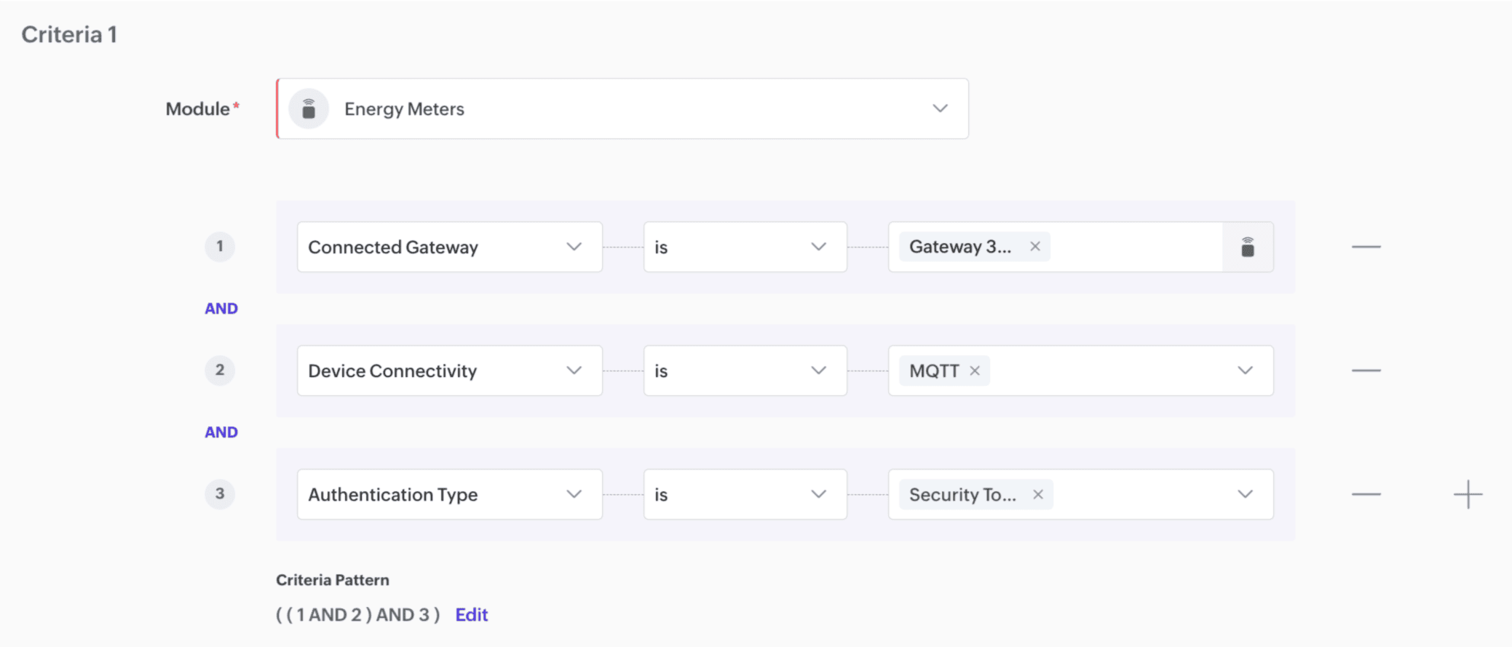Remove the MQTT tag
1512x647 pixels.
[975, 371]
